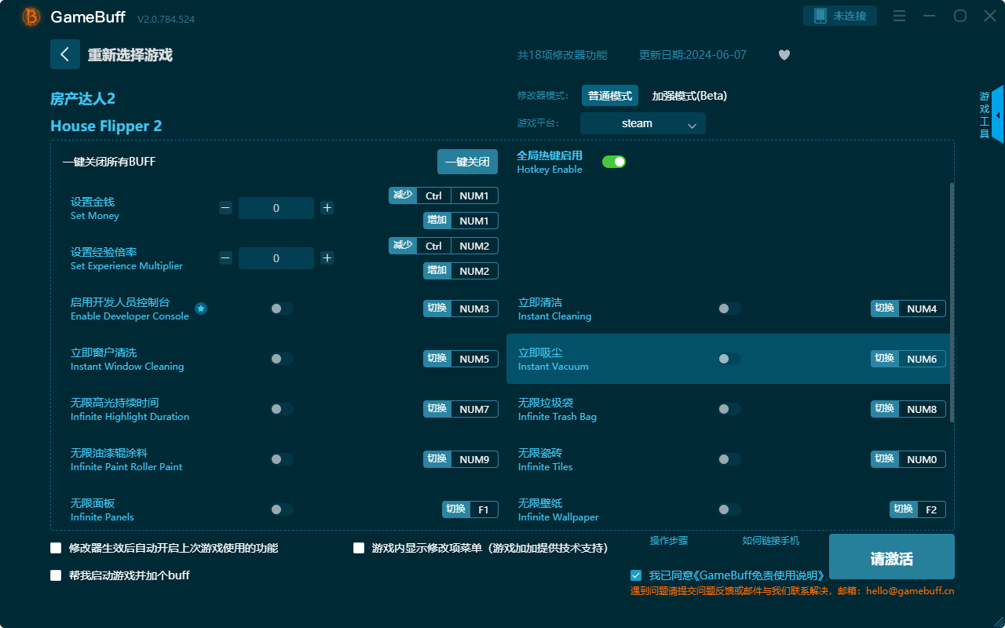
Task: Toggle the Hotkey Enable switch off
Action: click(x=614, y=162)
